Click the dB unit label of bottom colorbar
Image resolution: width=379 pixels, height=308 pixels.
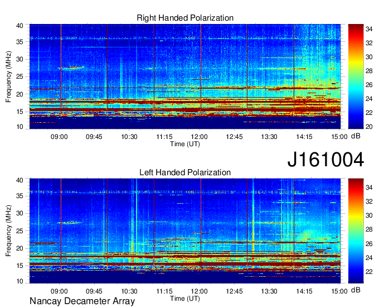pyautogui.click(x=356, y=290)
